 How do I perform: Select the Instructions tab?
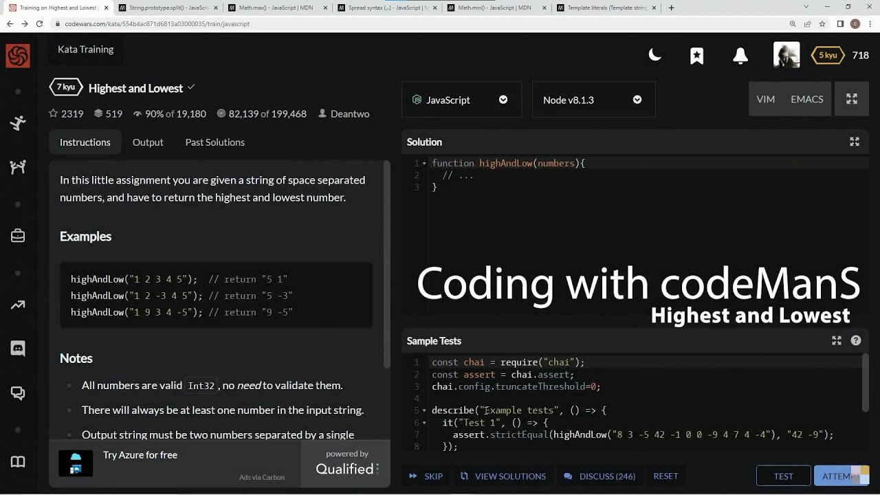tap(85, 142)
